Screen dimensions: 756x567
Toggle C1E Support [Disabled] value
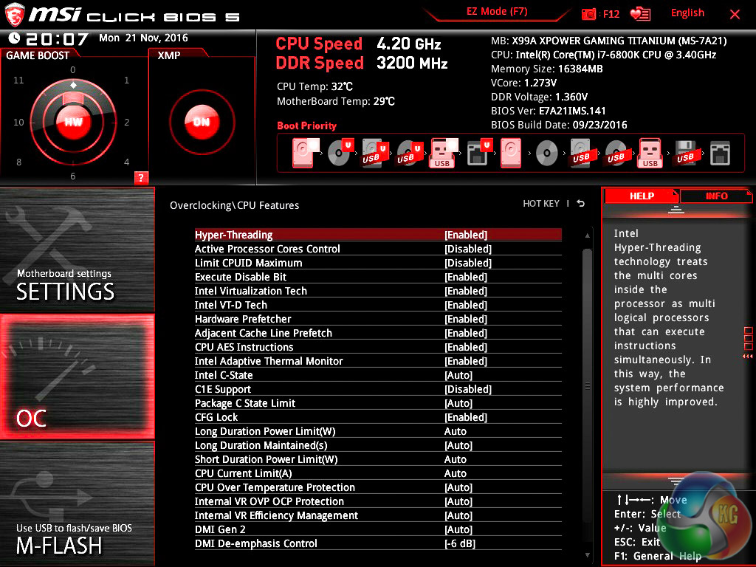pos(467,389)
